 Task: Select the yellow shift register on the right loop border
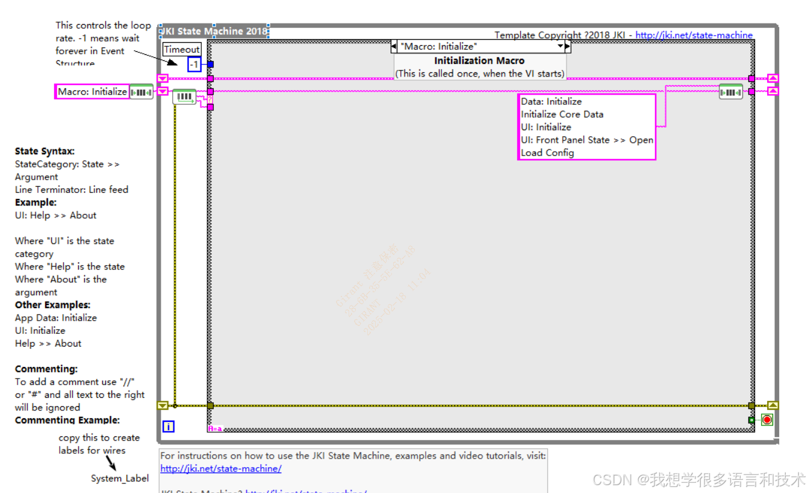coord(773,406)
